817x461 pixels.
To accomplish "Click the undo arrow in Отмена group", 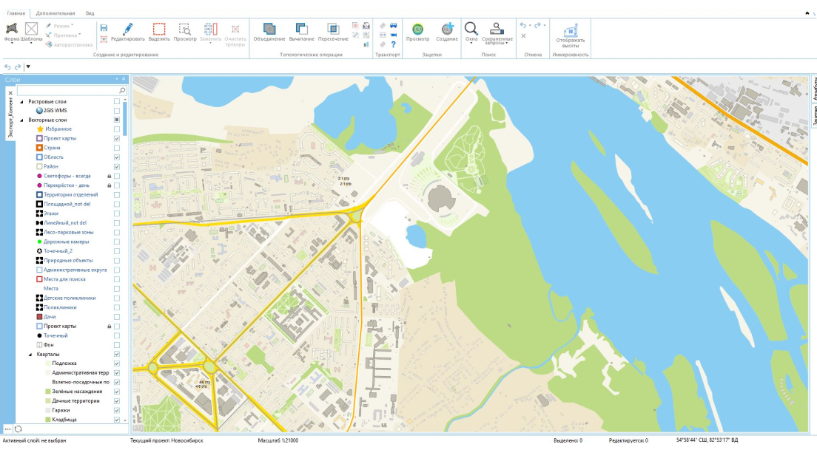I will [522, 26].
